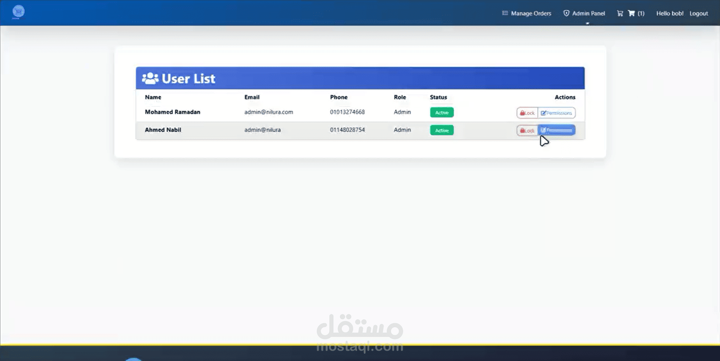The image size is (720, 361).
Task: Select the name Mohamed Ramadan
Action: tap(173, 112)
